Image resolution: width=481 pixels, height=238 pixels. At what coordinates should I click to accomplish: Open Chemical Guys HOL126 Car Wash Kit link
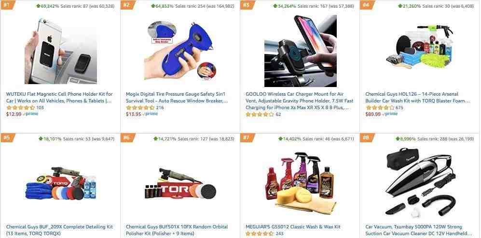417,97
